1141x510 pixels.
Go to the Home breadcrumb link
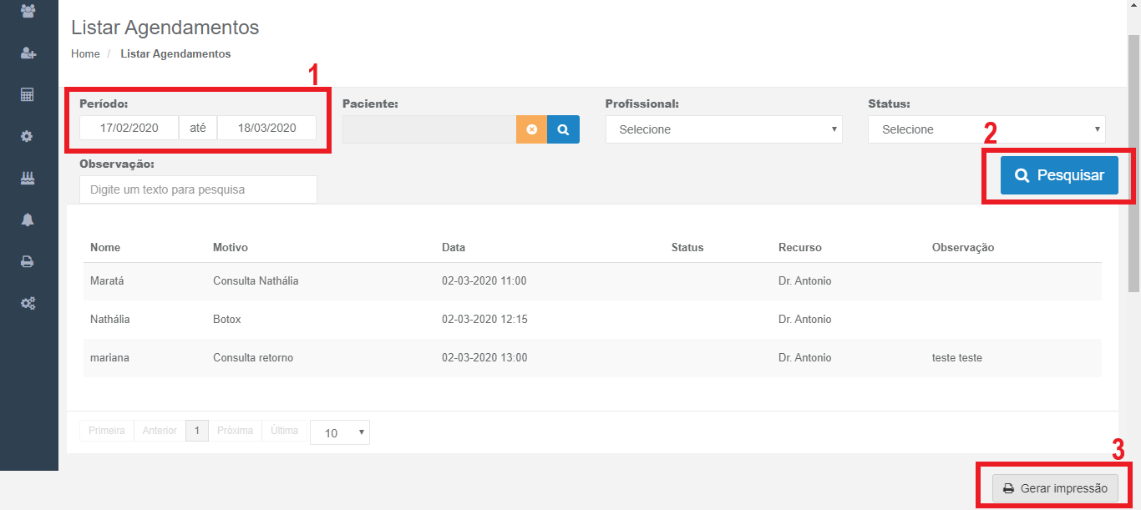85,53
